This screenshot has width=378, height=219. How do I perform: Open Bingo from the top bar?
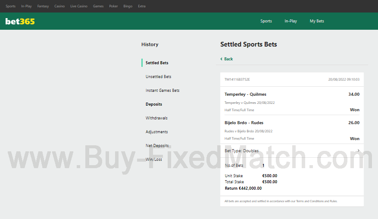tap(128, 6)
